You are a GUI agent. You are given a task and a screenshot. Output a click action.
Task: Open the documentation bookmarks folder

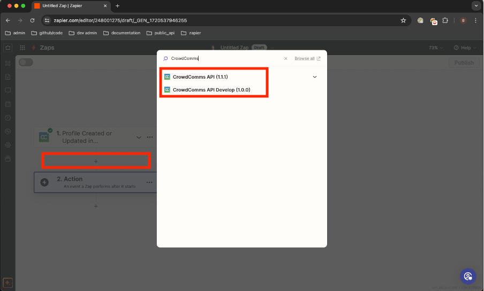122,33
